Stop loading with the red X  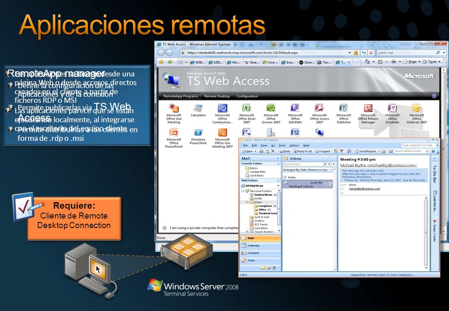click(x=371, y=53)
